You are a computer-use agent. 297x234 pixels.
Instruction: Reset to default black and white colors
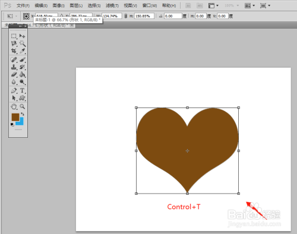click(x=12, y=124)
